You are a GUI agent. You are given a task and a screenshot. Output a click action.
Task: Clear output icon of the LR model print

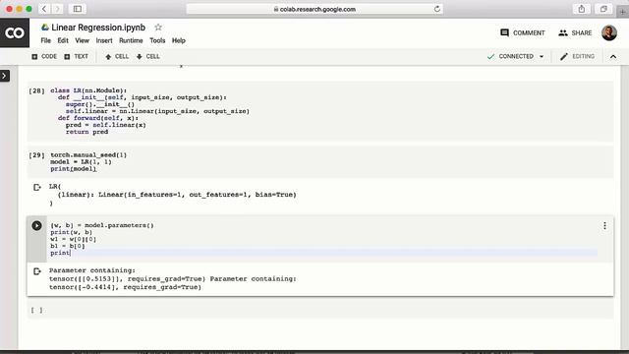[x=37, y=187]
